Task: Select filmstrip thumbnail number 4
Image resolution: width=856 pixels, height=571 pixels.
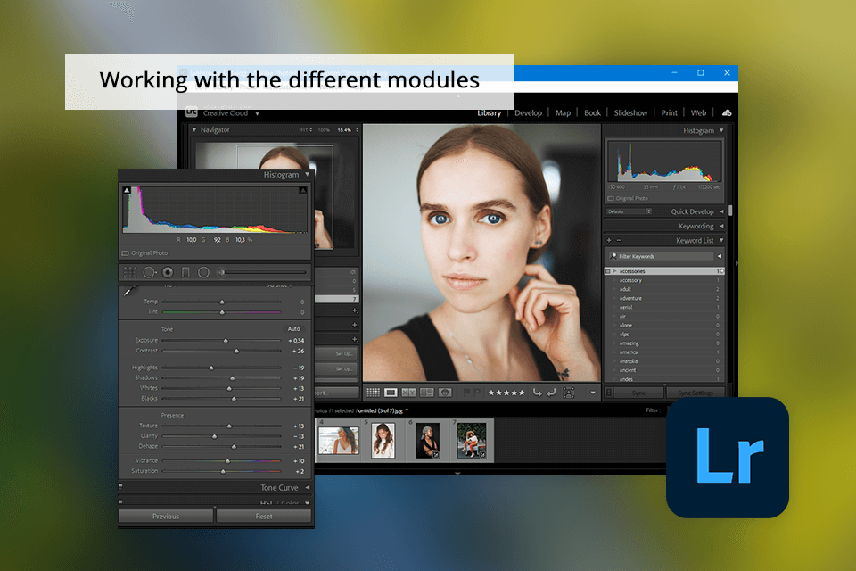Action: (339, 441)
